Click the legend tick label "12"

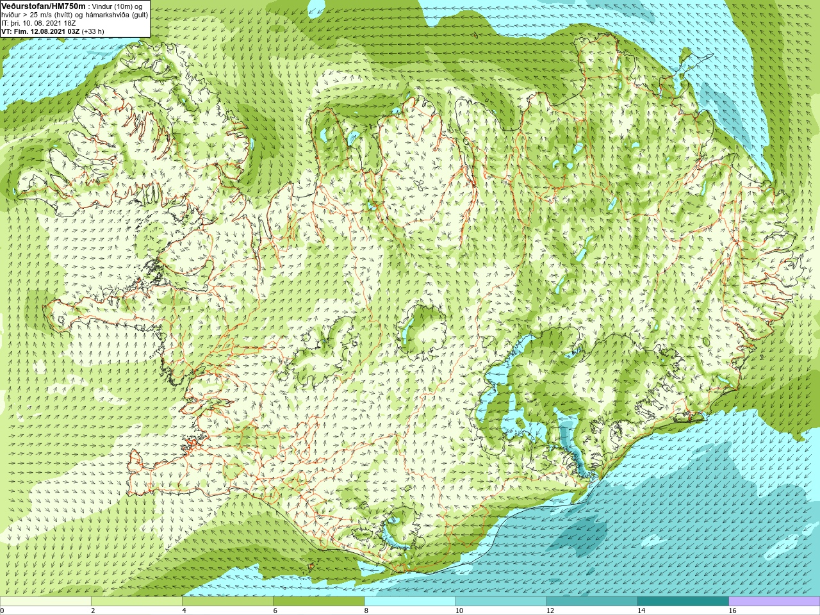coord(550,611)
